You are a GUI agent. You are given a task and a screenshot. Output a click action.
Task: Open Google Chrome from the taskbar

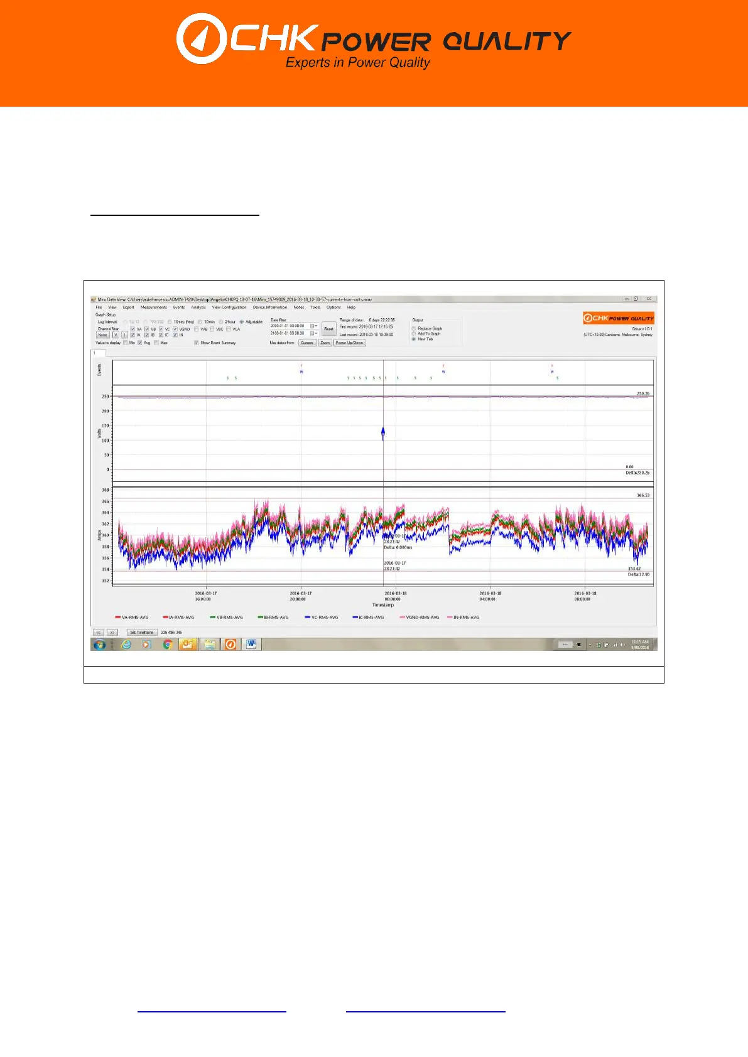pos(167,644)
